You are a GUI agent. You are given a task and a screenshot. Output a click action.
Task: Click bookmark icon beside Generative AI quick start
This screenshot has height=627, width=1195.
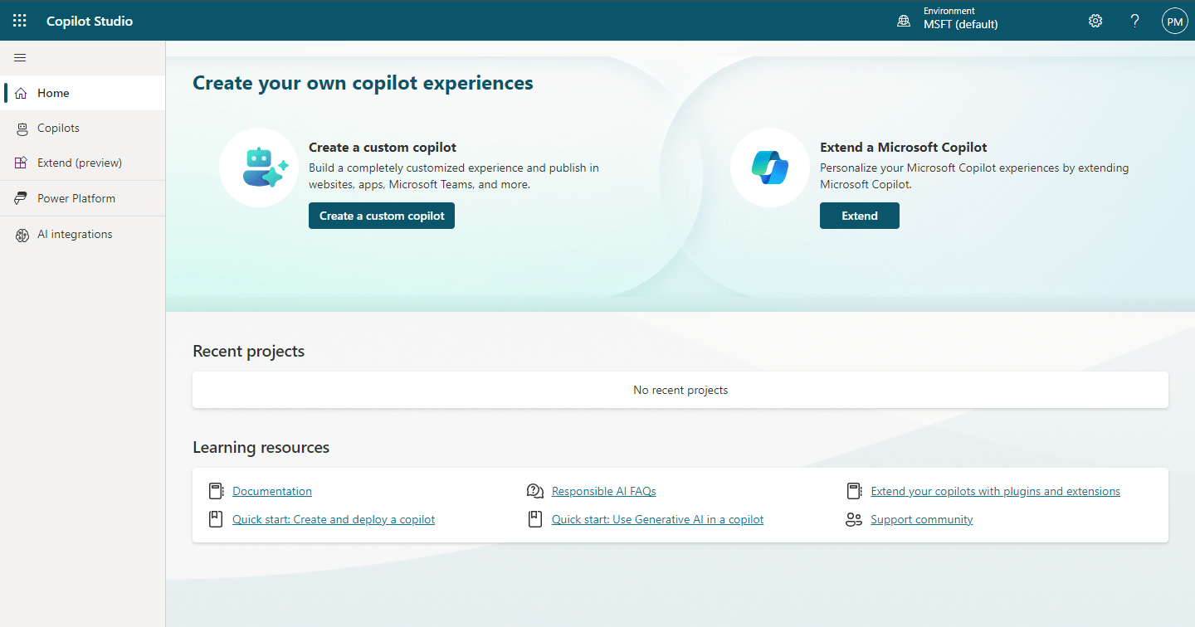tap(535, 519)
